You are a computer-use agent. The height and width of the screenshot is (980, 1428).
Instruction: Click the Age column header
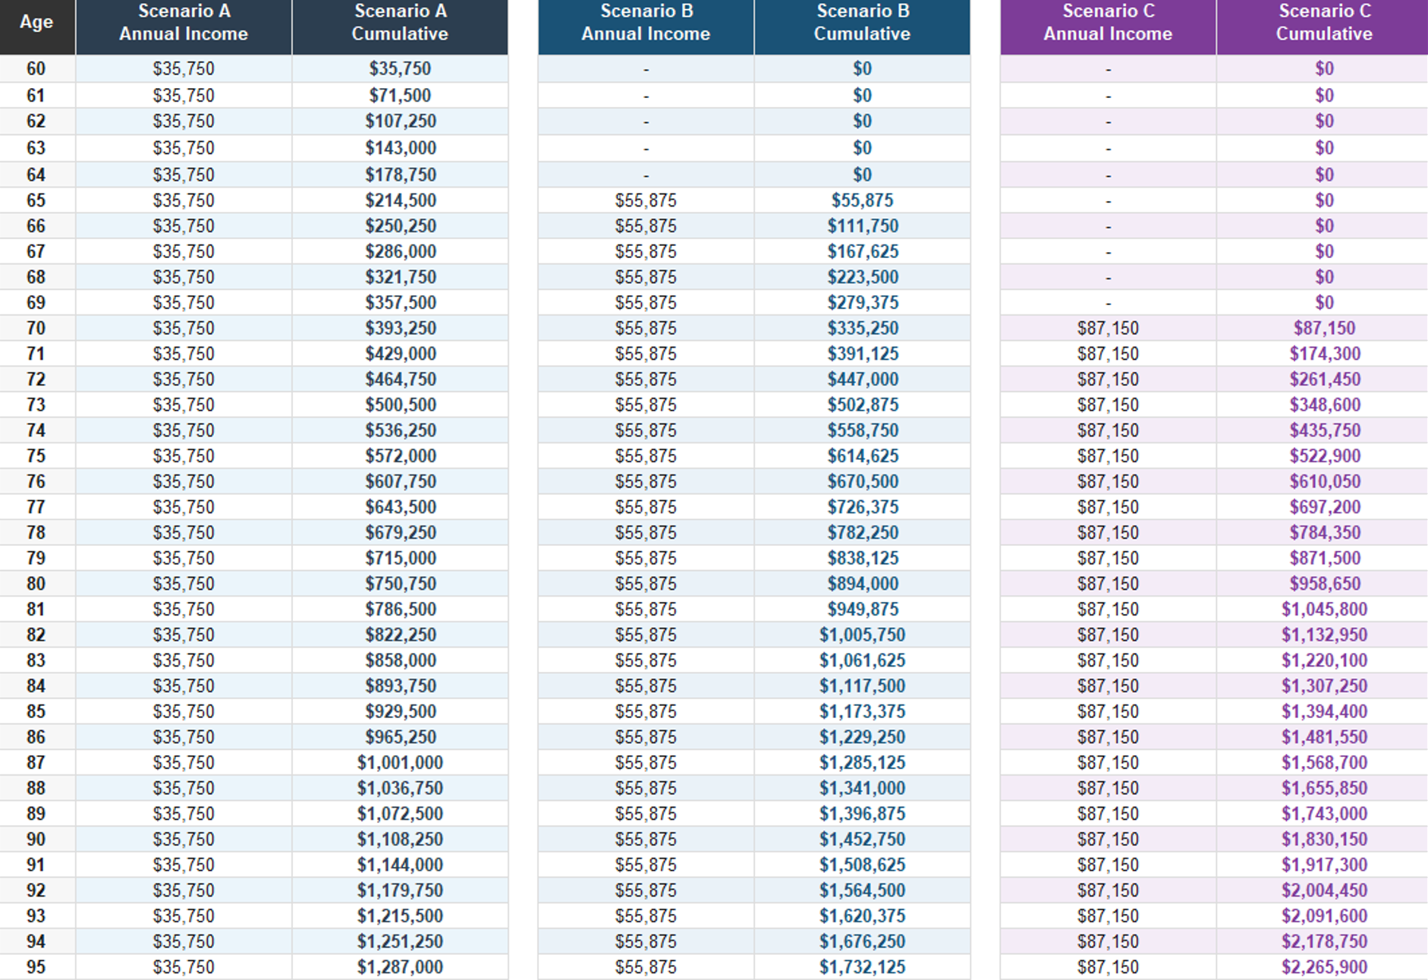(36, 23)
